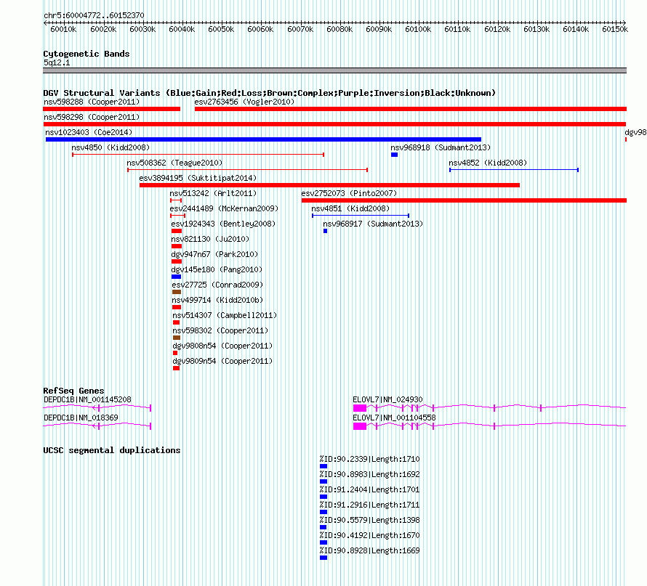
Task: Click the 5q12.1 band label
Action: tap(57, 62)
